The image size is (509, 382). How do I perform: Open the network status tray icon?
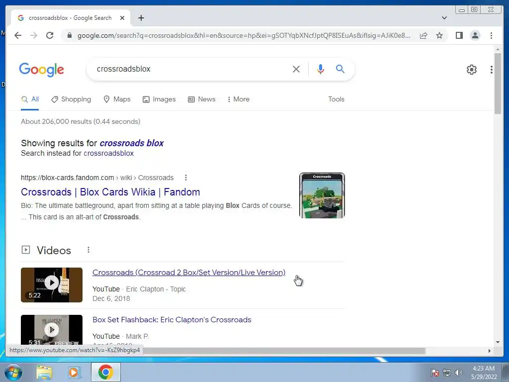coord(447,373)
